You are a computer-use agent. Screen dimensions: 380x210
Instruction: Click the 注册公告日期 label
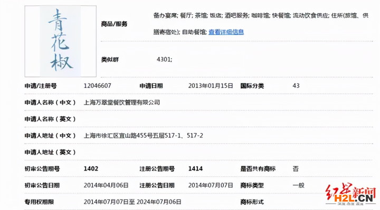coord(157,185)
